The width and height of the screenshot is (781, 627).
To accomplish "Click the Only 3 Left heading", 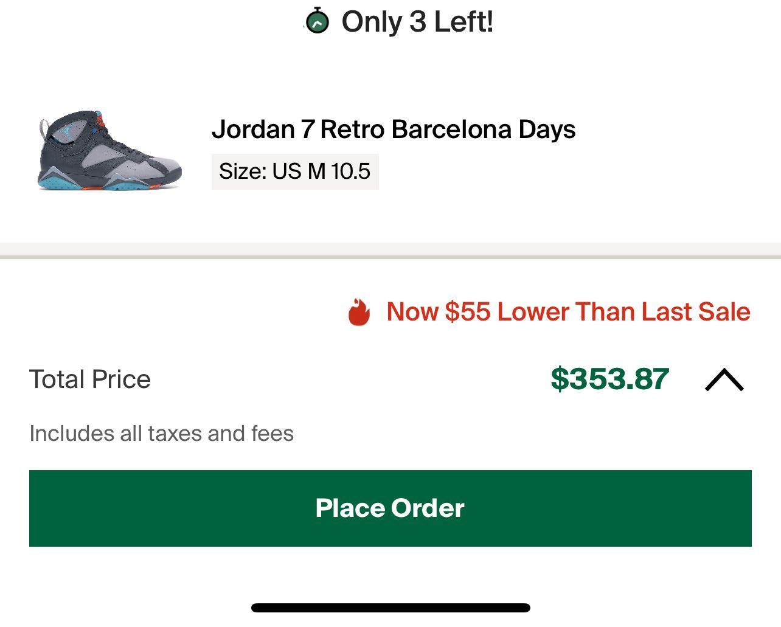I will click(x=417, y=21).
